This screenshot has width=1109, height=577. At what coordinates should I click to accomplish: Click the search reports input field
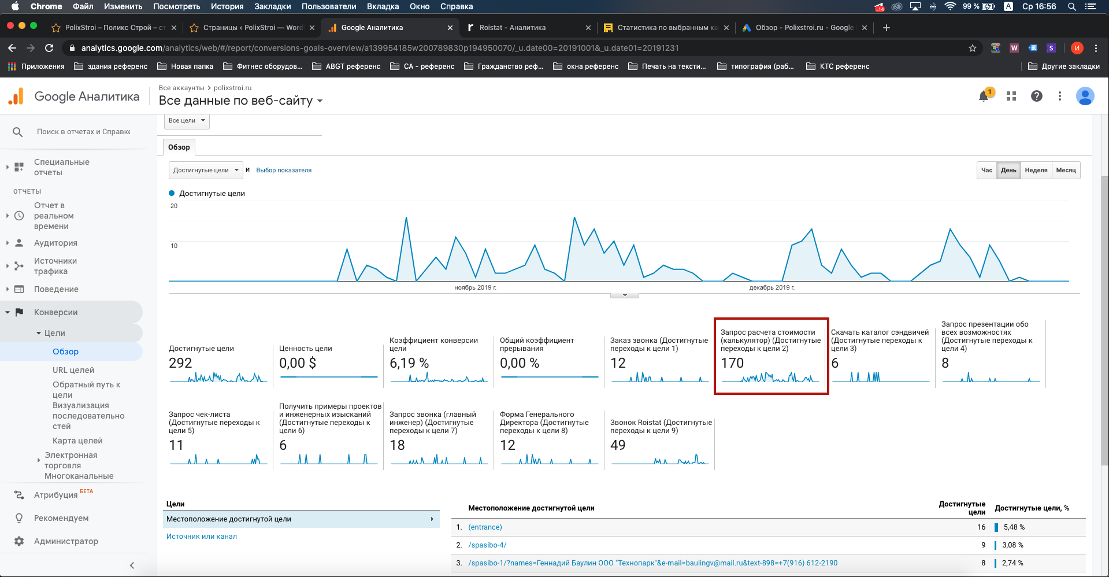(84, 132)
